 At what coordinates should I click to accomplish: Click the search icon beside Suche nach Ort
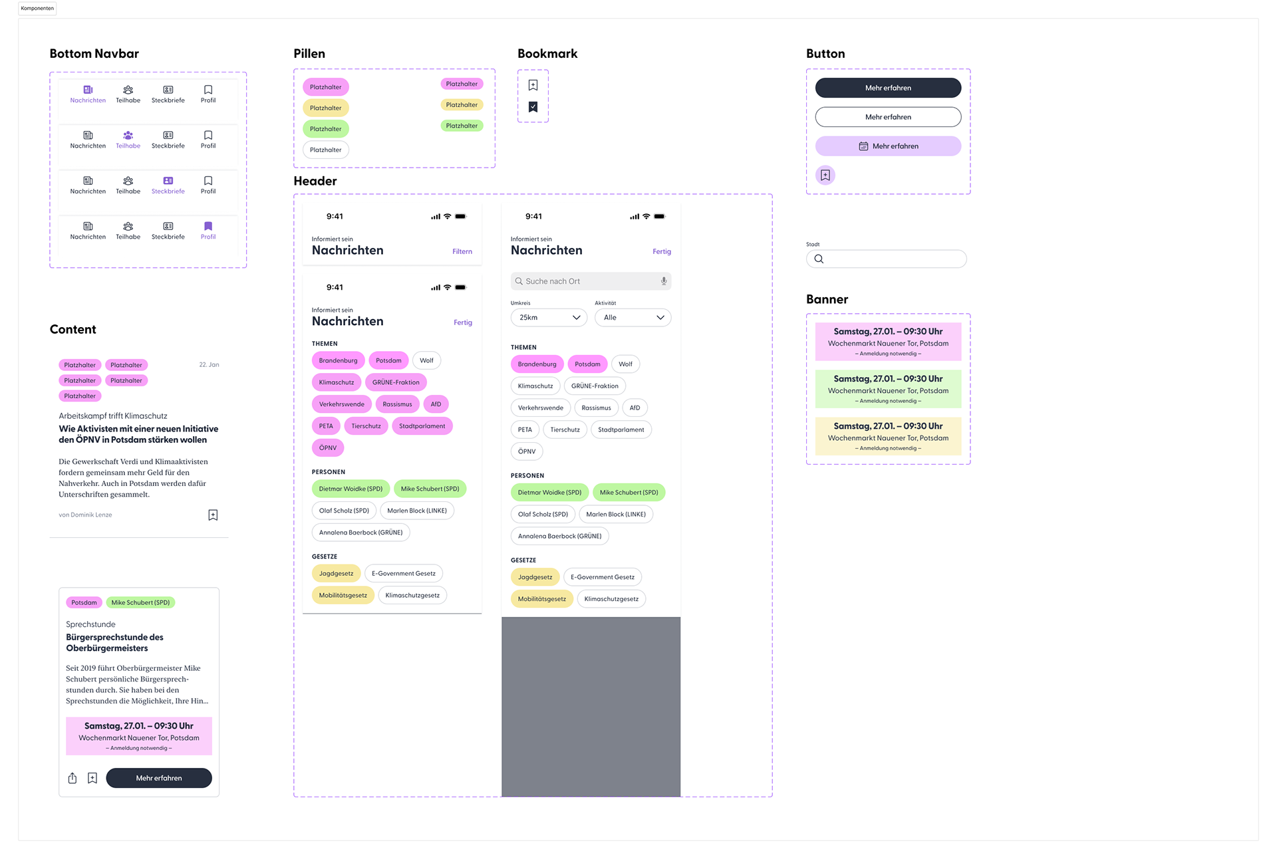point(519,281)
